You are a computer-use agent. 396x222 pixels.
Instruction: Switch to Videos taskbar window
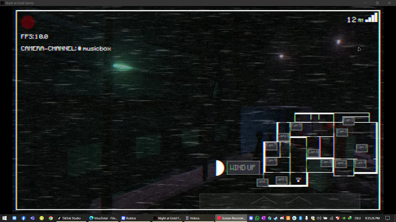[199, 218]
